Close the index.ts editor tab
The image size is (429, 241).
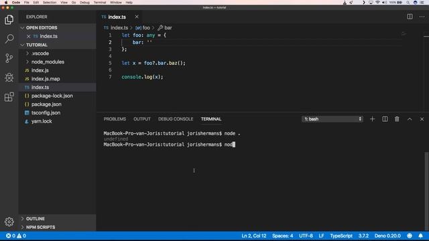[x=137, y=17]
